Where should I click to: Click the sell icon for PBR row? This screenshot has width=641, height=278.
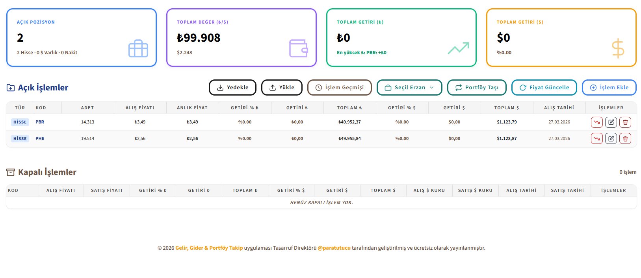(596, 122)
